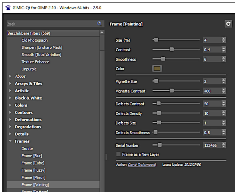
Task: Click the Defects Smoothness slider
Action: pyautogui.click(x=176, y=132)
